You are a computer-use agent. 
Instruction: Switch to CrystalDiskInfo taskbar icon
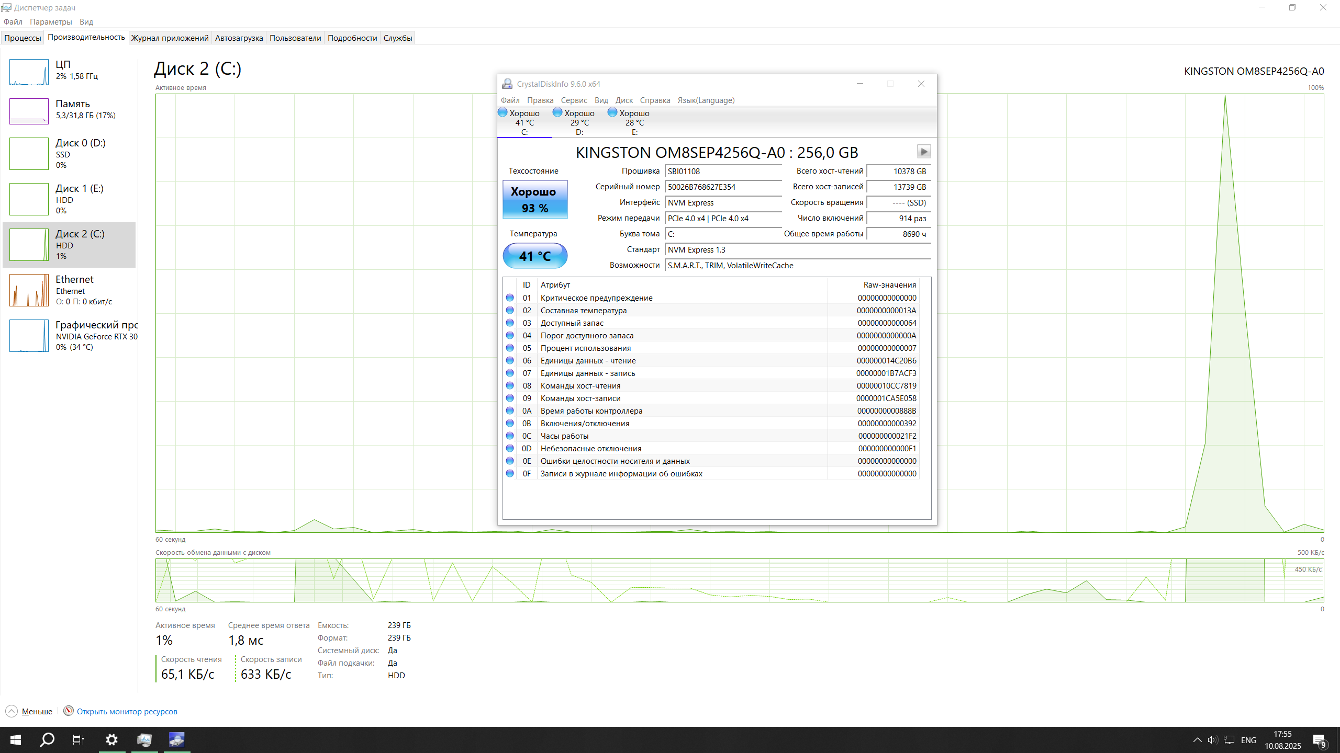176,739
